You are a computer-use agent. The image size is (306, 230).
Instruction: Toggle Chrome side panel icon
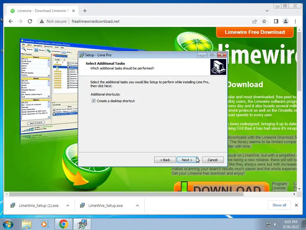tap(276, 21)
